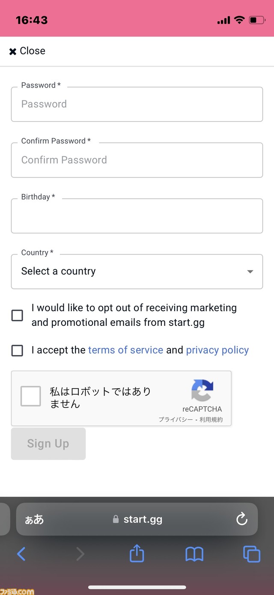274x595 pixels.
Task: Reload the start.gg page
Action: tap(242, 519)
